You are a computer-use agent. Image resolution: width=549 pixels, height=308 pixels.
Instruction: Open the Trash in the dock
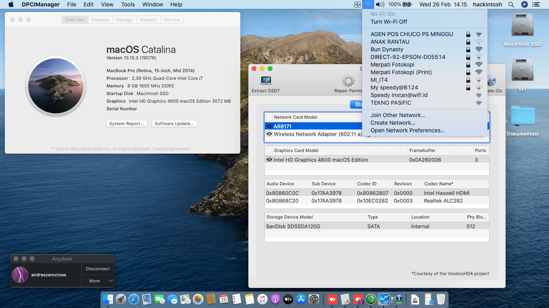pyautogui.click(x=440, y=299)
